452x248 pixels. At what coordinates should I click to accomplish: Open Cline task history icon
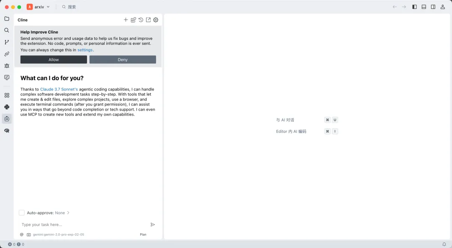(x=141, y=20)
